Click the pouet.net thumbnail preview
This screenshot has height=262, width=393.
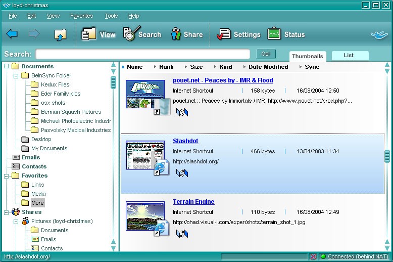145,95
